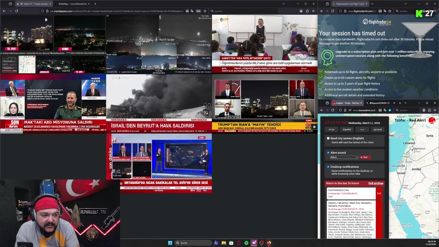Image resolution: width=439 pixels, height=247 pixels.
Task: Open a new tab in the Multi TV window
Action: 95,4
